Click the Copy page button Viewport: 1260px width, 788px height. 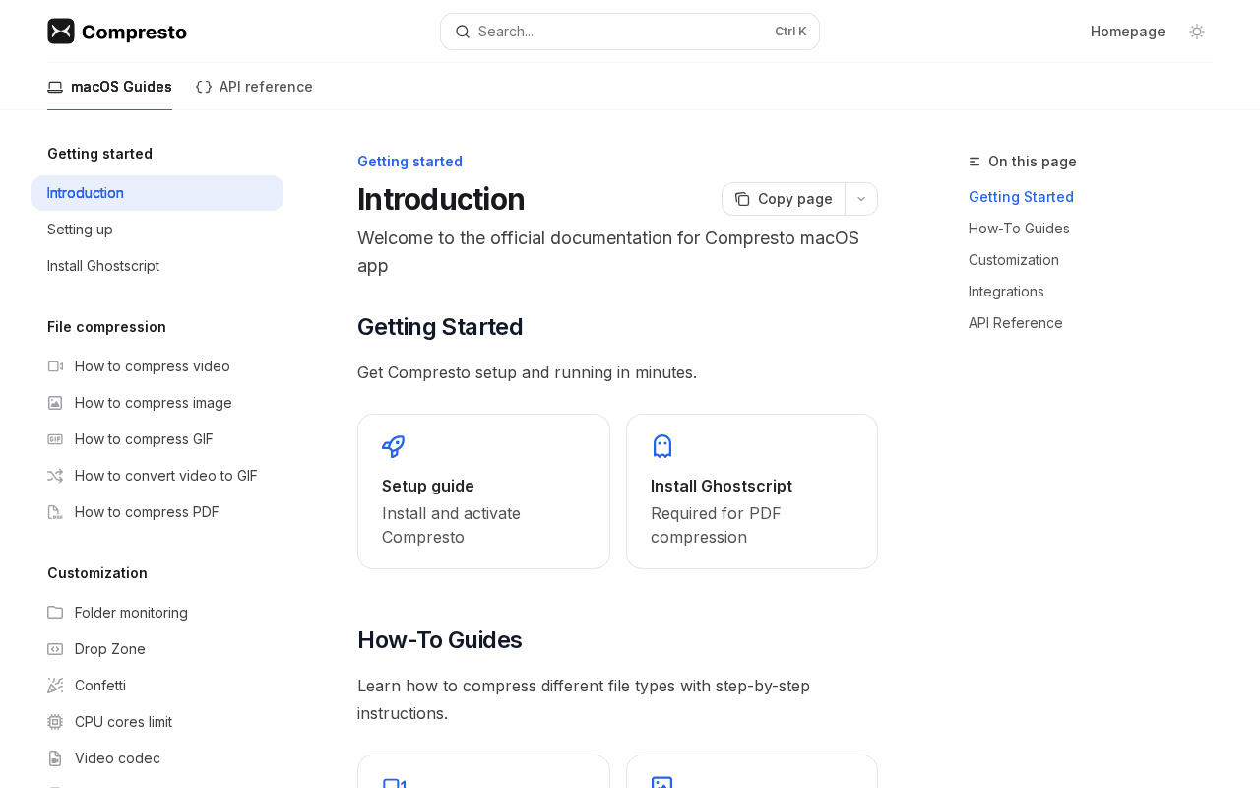(784, 199)
